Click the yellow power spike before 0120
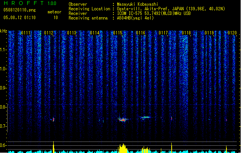 click(x=226, y=149)
